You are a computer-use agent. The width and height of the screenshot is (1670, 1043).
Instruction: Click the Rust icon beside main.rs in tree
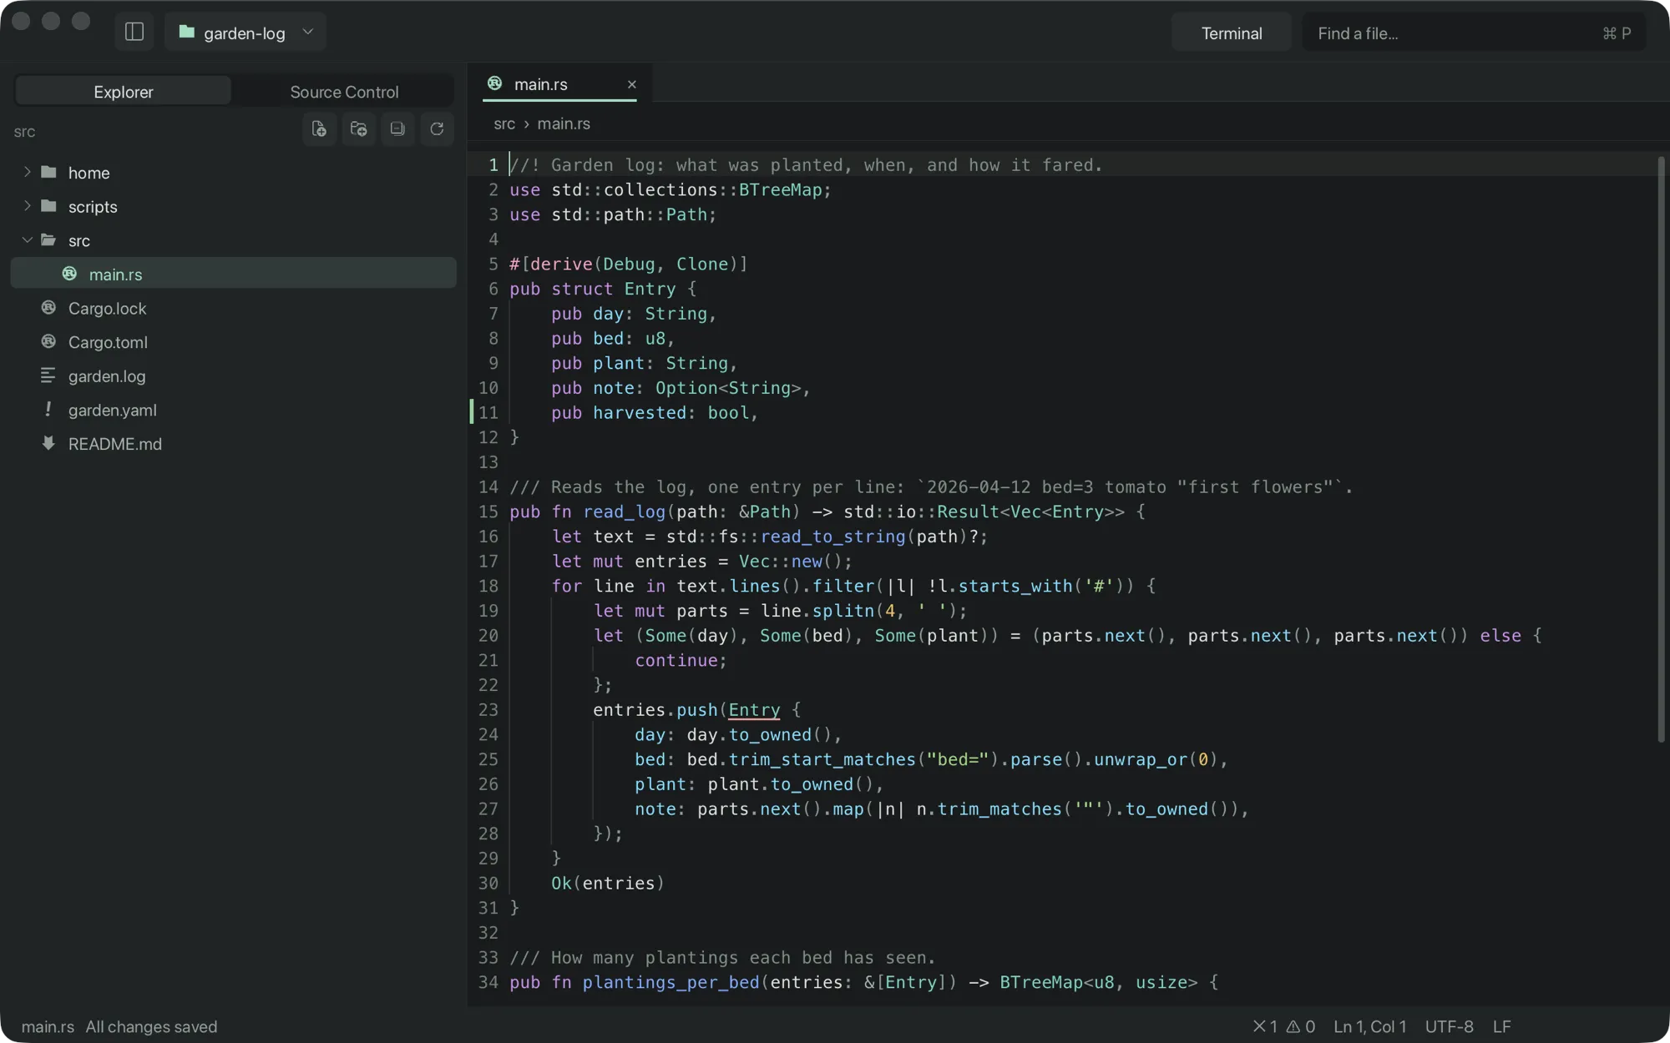pos(70,274)
